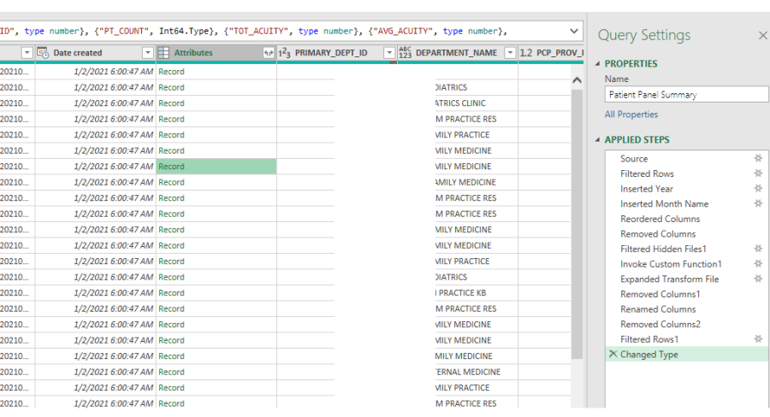This screenshot has width=770, height=417.
Task: Open the Date created column filter dropdown
Action: [147, 52]
